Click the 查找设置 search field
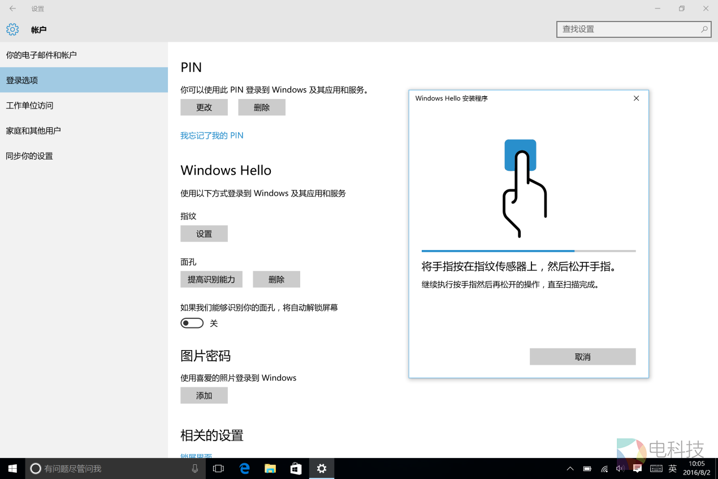 tap(628, 29)
